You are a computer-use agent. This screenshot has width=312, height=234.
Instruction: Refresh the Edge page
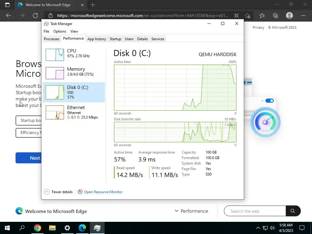pos(35,15)
